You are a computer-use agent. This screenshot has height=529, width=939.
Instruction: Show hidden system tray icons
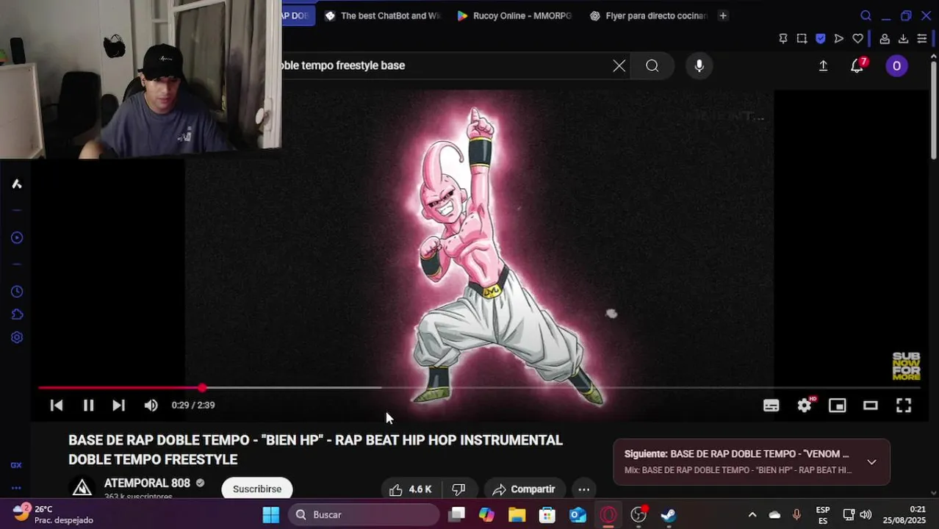click(x=752, y=514)
